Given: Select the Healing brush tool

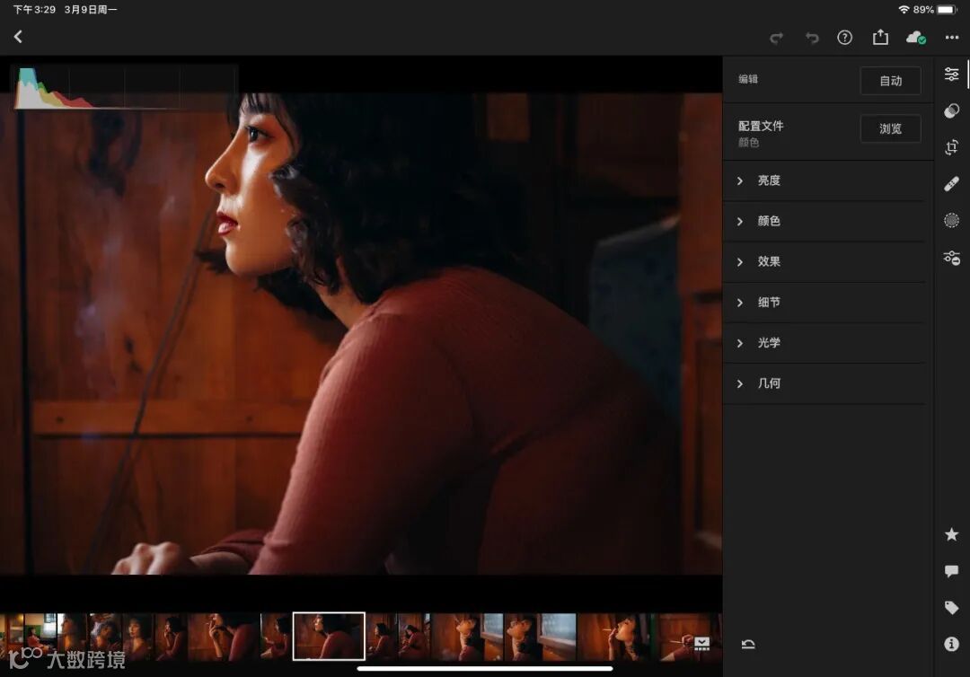Looking at the screenshot, I should [951, 184].
